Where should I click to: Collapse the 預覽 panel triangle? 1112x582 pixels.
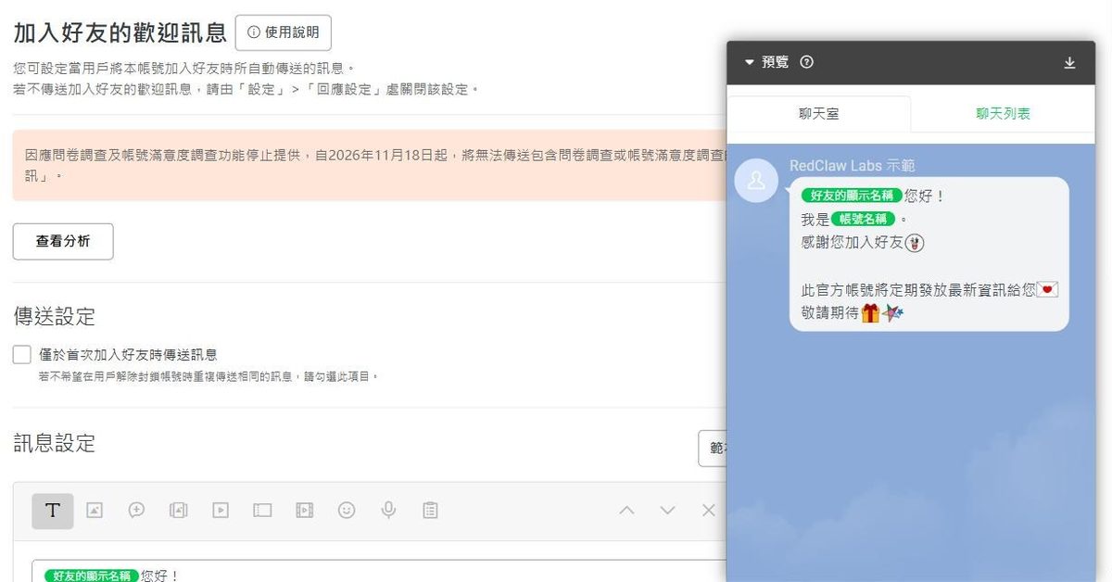(x=750, y=63)
